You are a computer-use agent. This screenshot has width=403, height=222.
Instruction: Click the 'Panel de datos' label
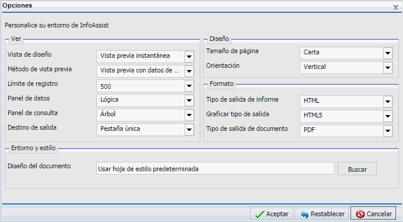click(x=29, y=98)
